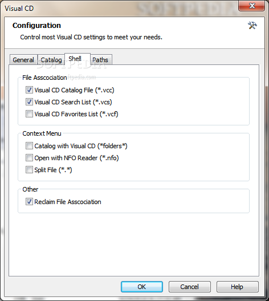This screenshot has height=301, width=269.
Task: Click the 'Context Menu' group label
Action: [42, 133]
